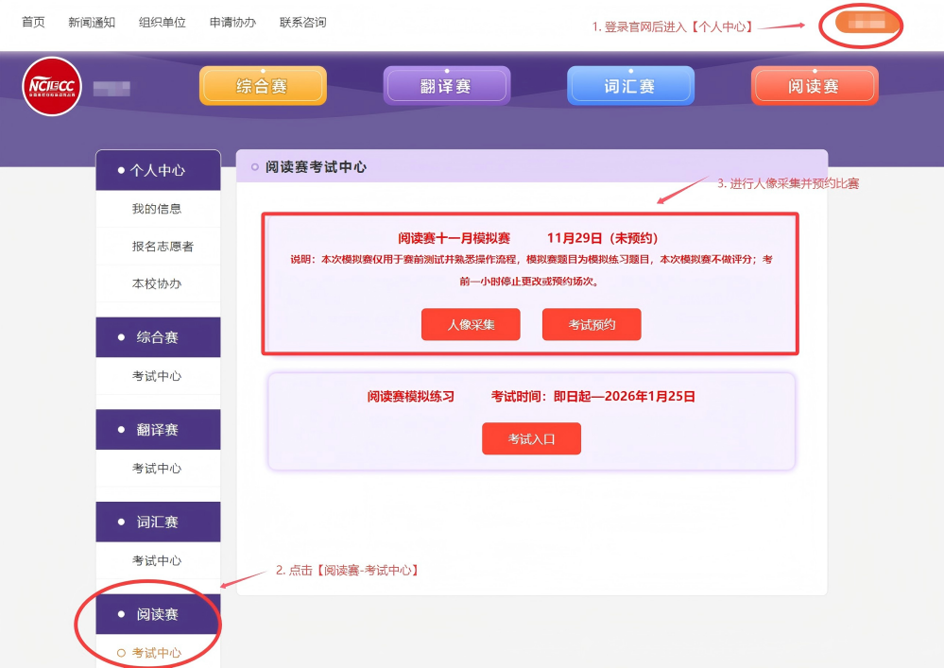
Task: Open 考试中心 under 翻译赛
Action: 157,468
